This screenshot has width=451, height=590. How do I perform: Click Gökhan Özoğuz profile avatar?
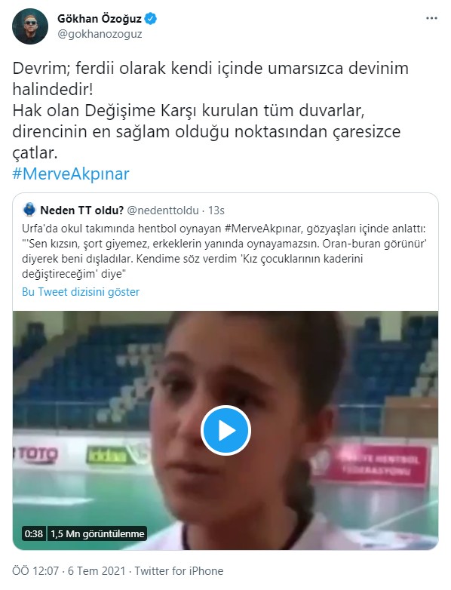pos(30,26)
